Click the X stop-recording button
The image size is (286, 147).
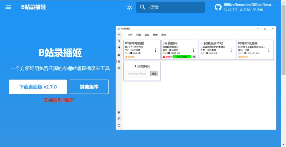[194, 57]
